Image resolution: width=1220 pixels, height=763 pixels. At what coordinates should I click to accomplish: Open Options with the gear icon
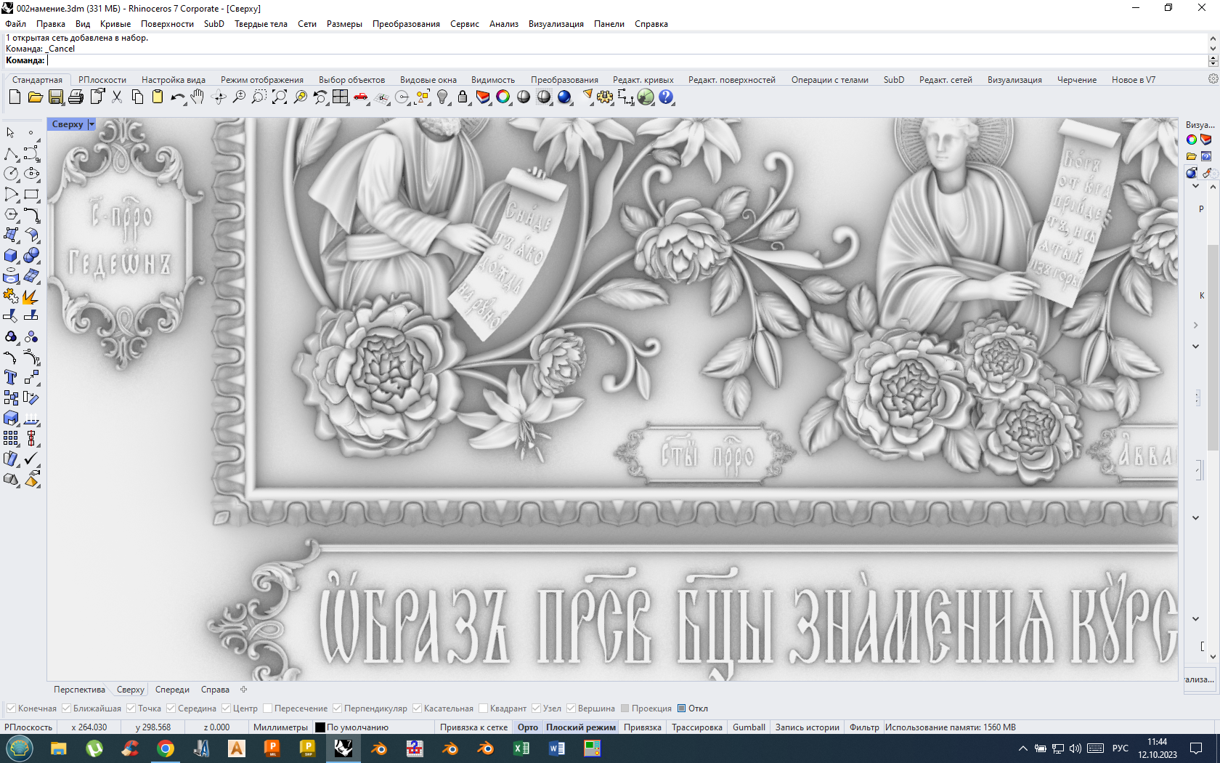coord(605,97)
